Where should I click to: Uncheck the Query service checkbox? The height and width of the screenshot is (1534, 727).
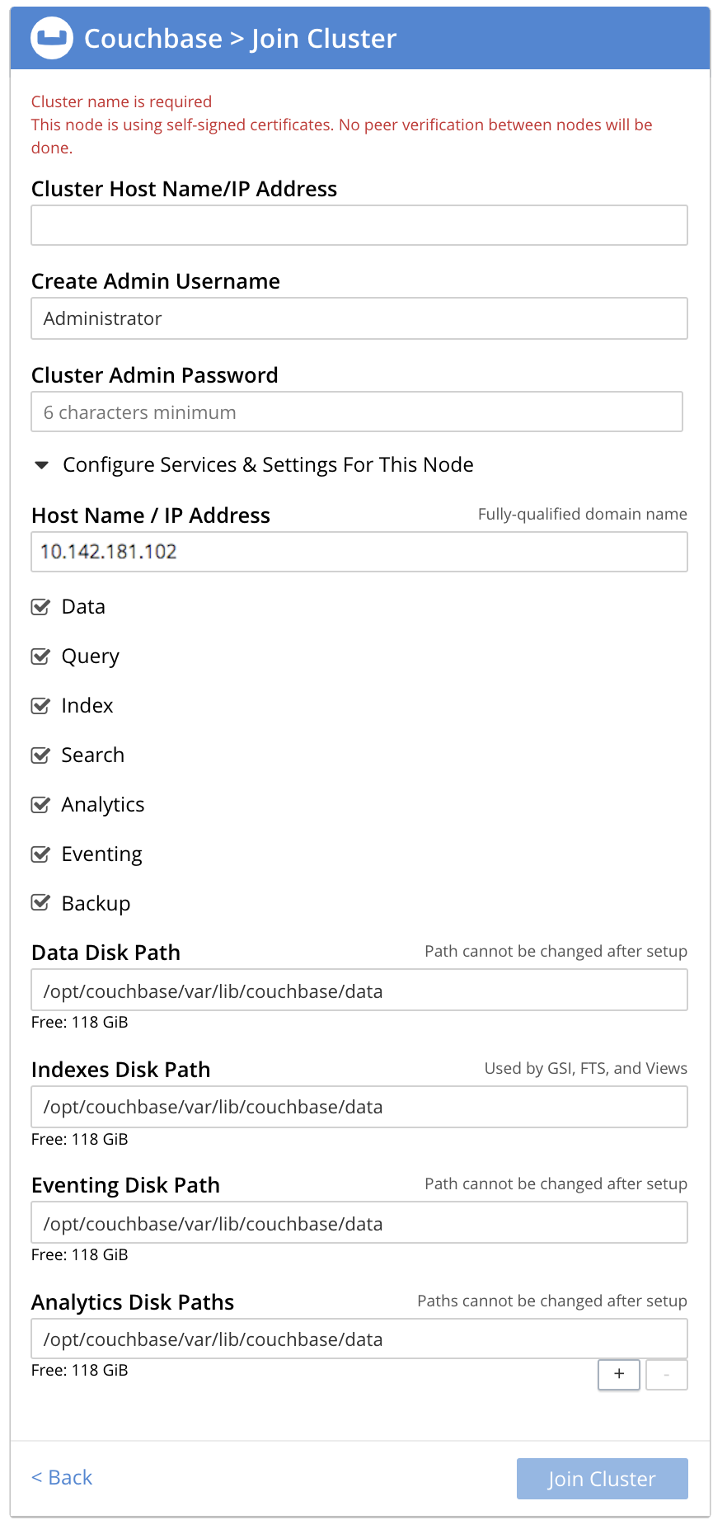pos(40,656)
